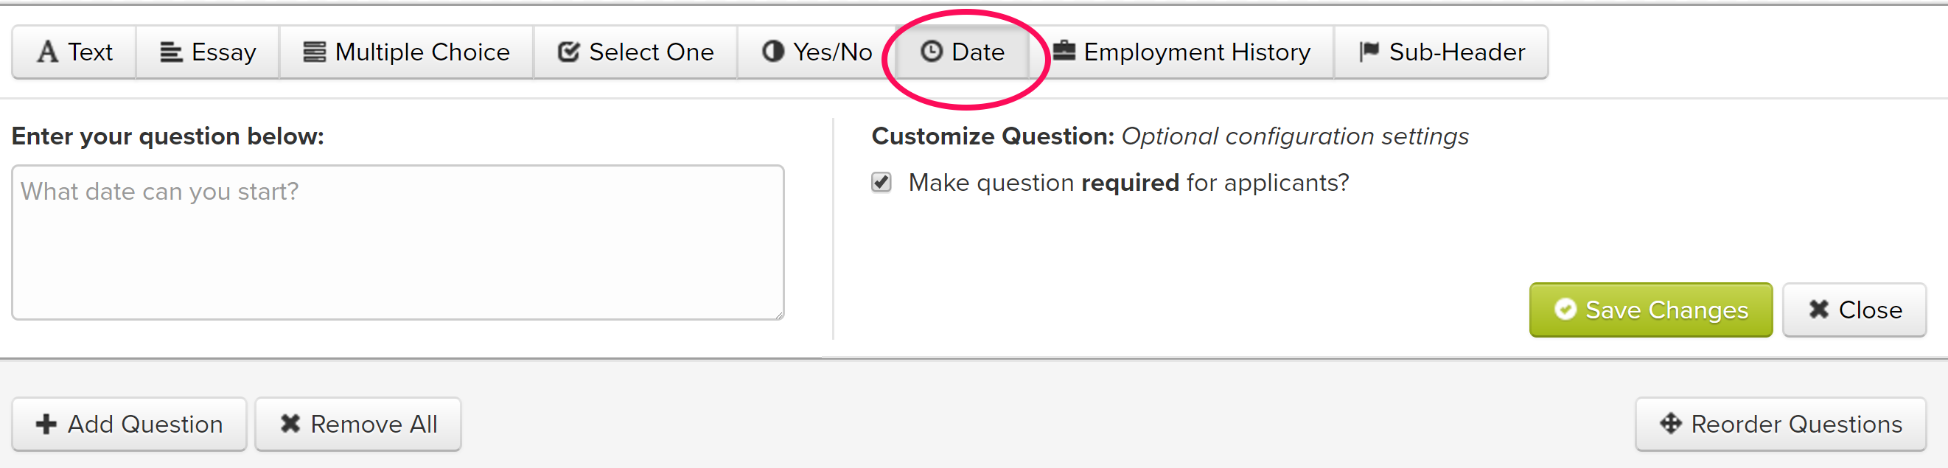Close the question editor panel
The width and height of the screenshot is (1948, 468).
[x=1854, y=310]
